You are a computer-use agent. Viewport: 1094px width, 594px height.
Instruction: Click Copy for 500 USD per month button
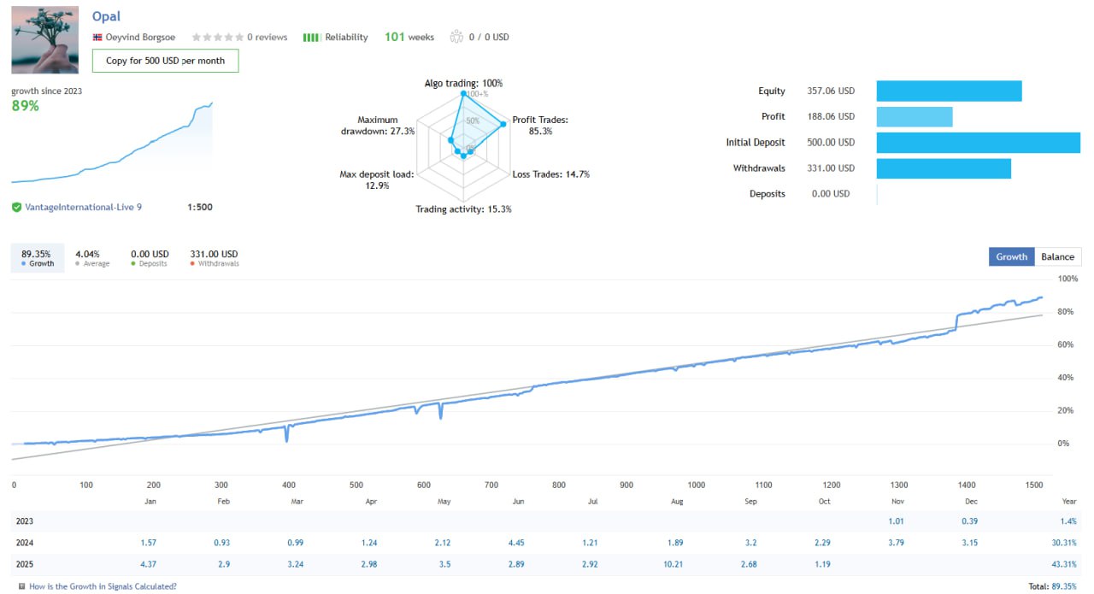click(x=165, y=61)
